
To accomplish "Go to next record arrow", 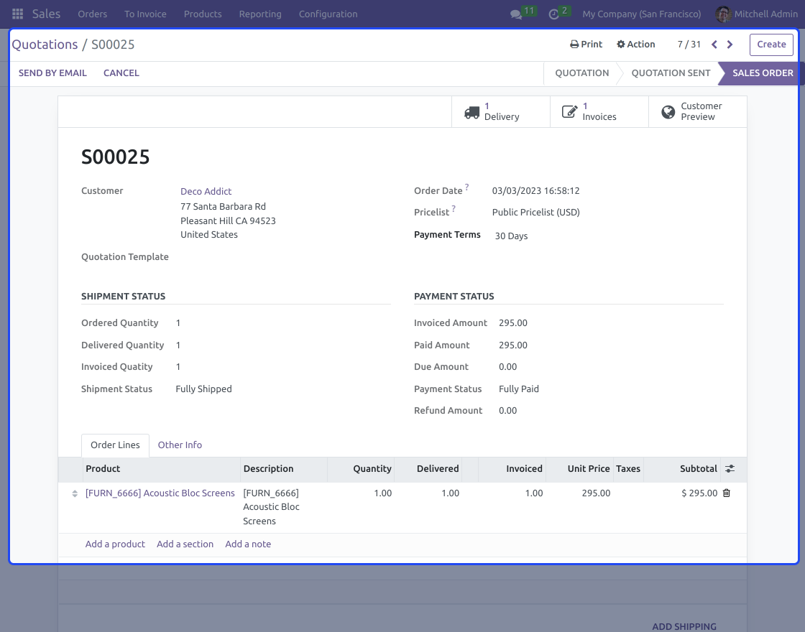I will [730, 45].
